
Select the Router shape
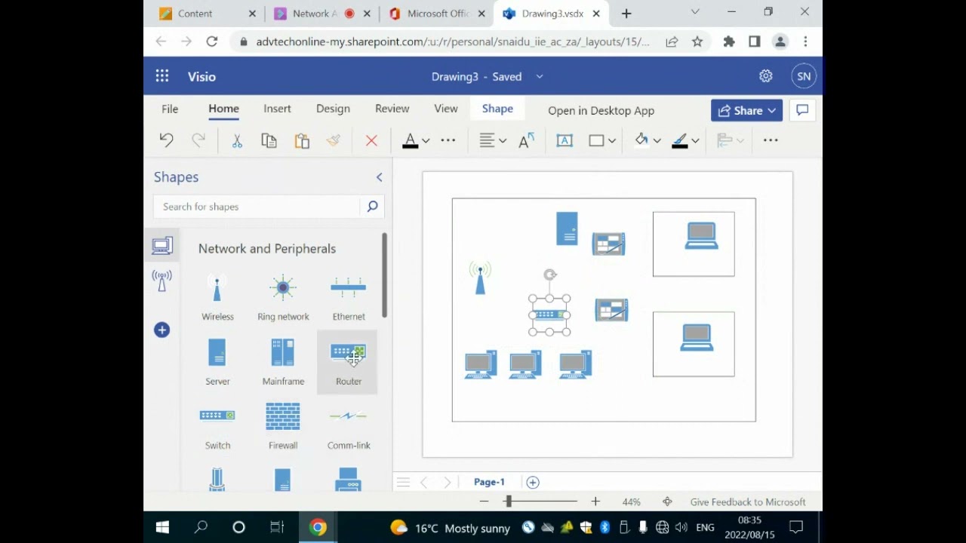(347, 362)
